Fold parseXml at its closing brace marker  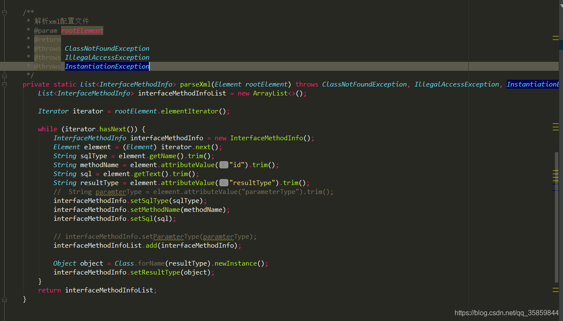(4, 299)
